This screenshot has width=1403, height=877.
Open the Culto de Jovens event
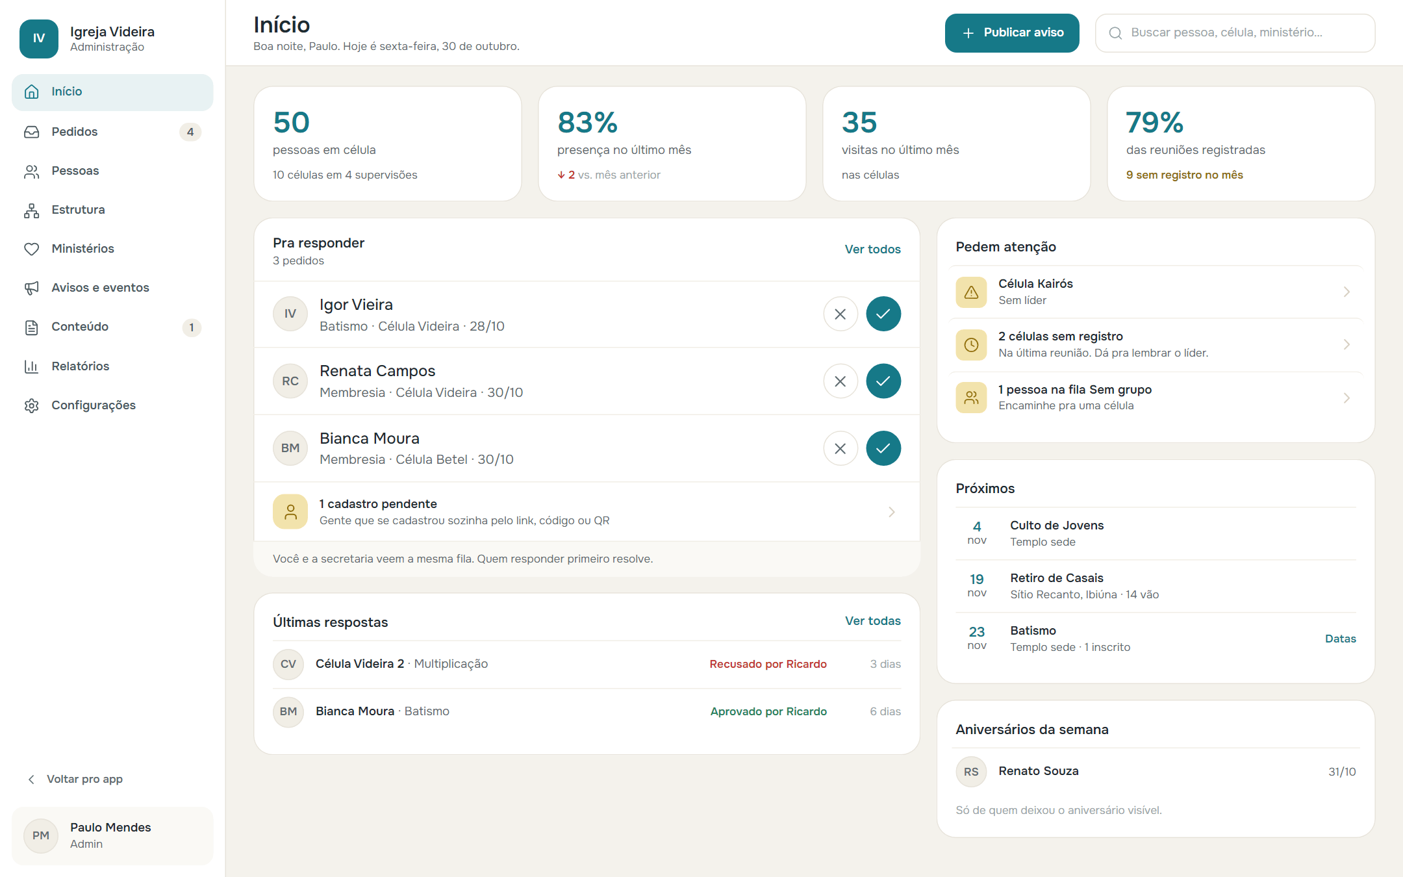(x=1156, y=533)
